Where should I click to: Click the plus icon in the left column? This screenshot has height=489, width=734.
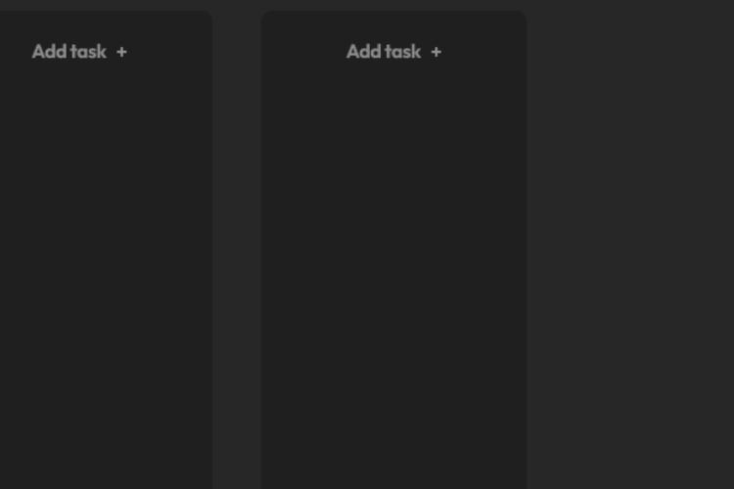pyautogui.click(x=121, y=52)
